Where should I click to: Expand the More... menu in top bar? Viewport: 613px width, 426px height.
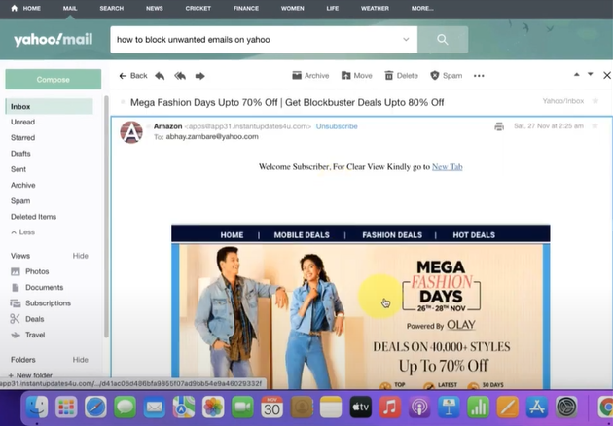pos(422,8)
